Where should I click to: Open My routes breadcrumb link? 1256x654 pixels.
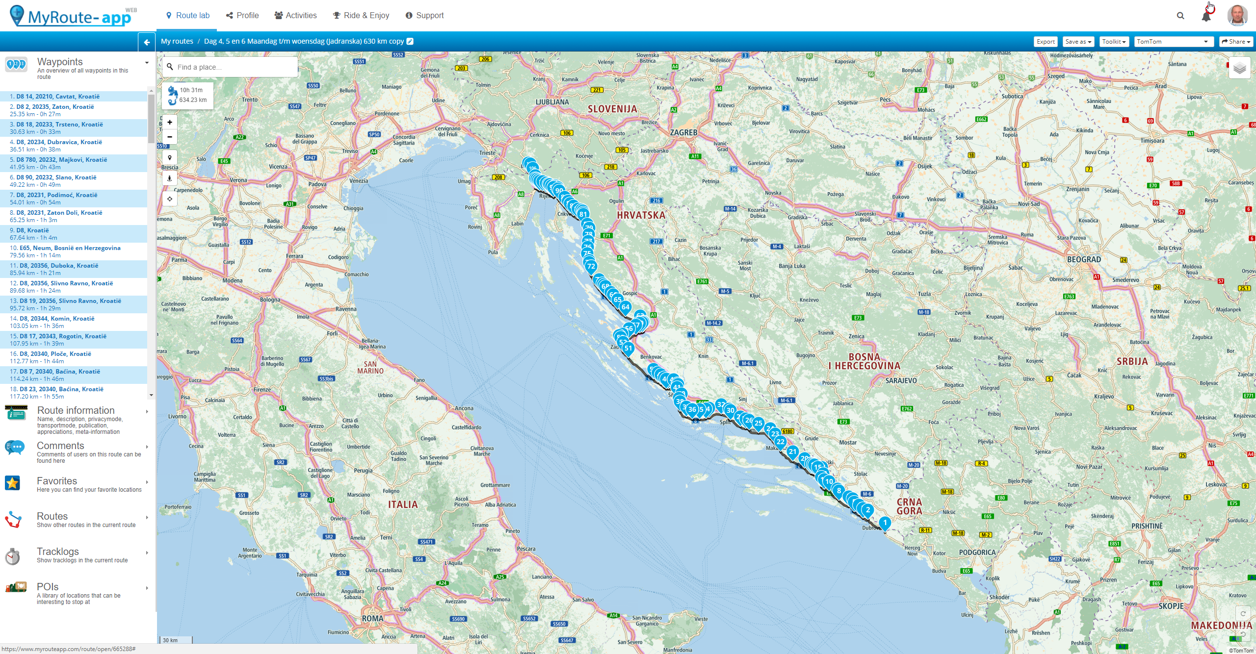(177, 41)
